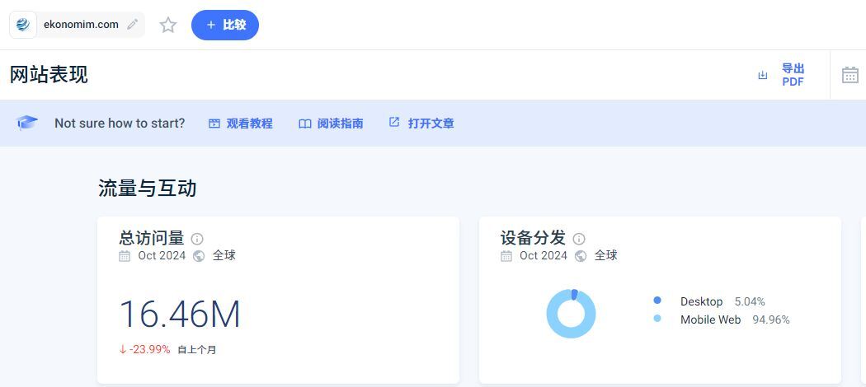This screenshot has height=387, width=866.
Task: Select the Desktop legend color dot
Action: 657,301
